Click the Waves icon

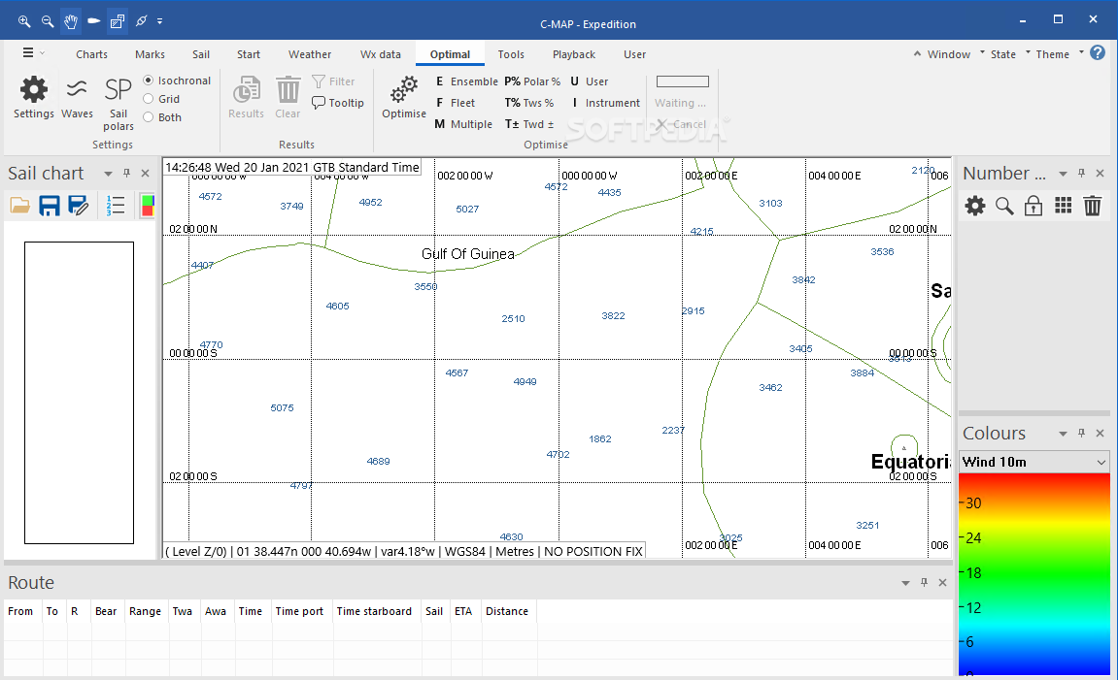point(77,98)
